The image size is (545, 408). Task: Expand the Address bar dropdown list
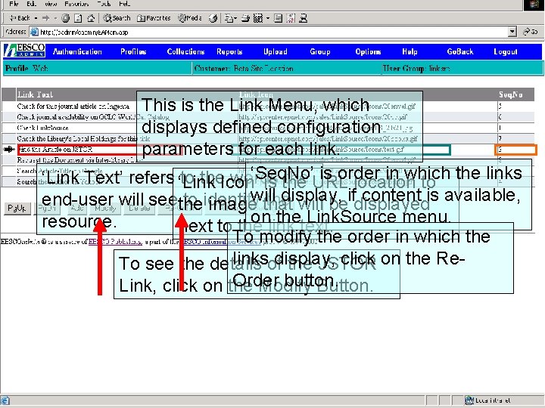pos(512,32)
